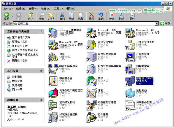This screenshot has height=128, width=174.
Task: Expand the address bar dropdown arrow
Action: [157, 24]
